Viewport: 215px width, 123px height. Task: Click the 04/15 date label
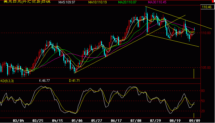tap(57, 120)
